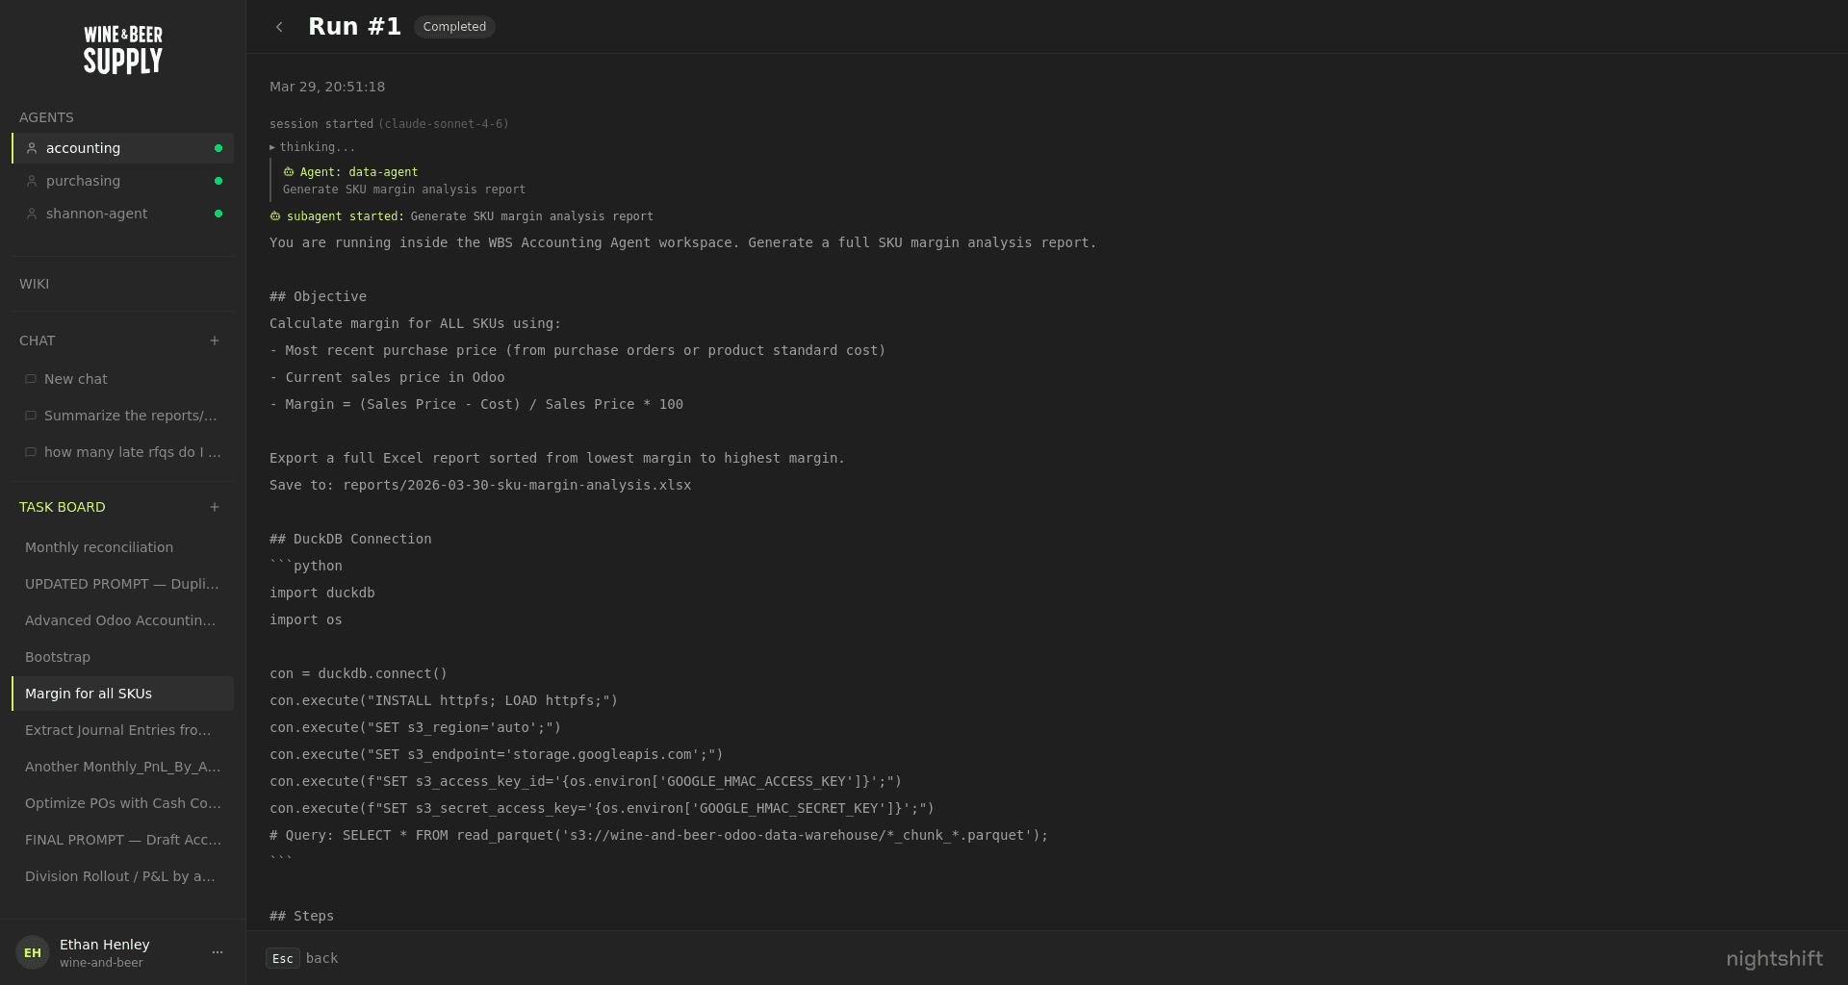This screenshot has height=985, width=1848.
Task: Click the robot icon beside 'subagent started'
Action: pos(274,216)
